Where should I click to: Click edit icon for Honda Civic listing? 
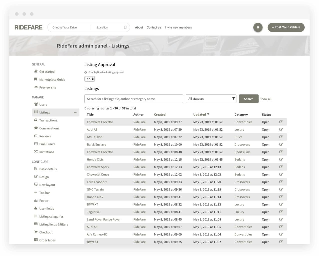tap(281, 159)
